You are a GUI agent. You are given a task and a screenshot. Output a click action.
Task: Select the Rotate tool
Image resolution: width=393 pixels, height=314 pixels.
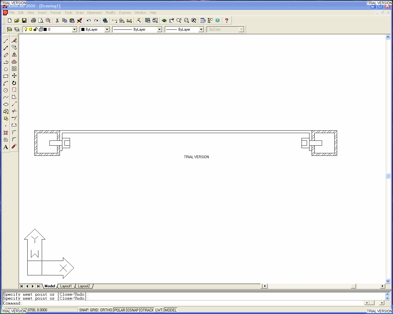click(x=14, y=83)
